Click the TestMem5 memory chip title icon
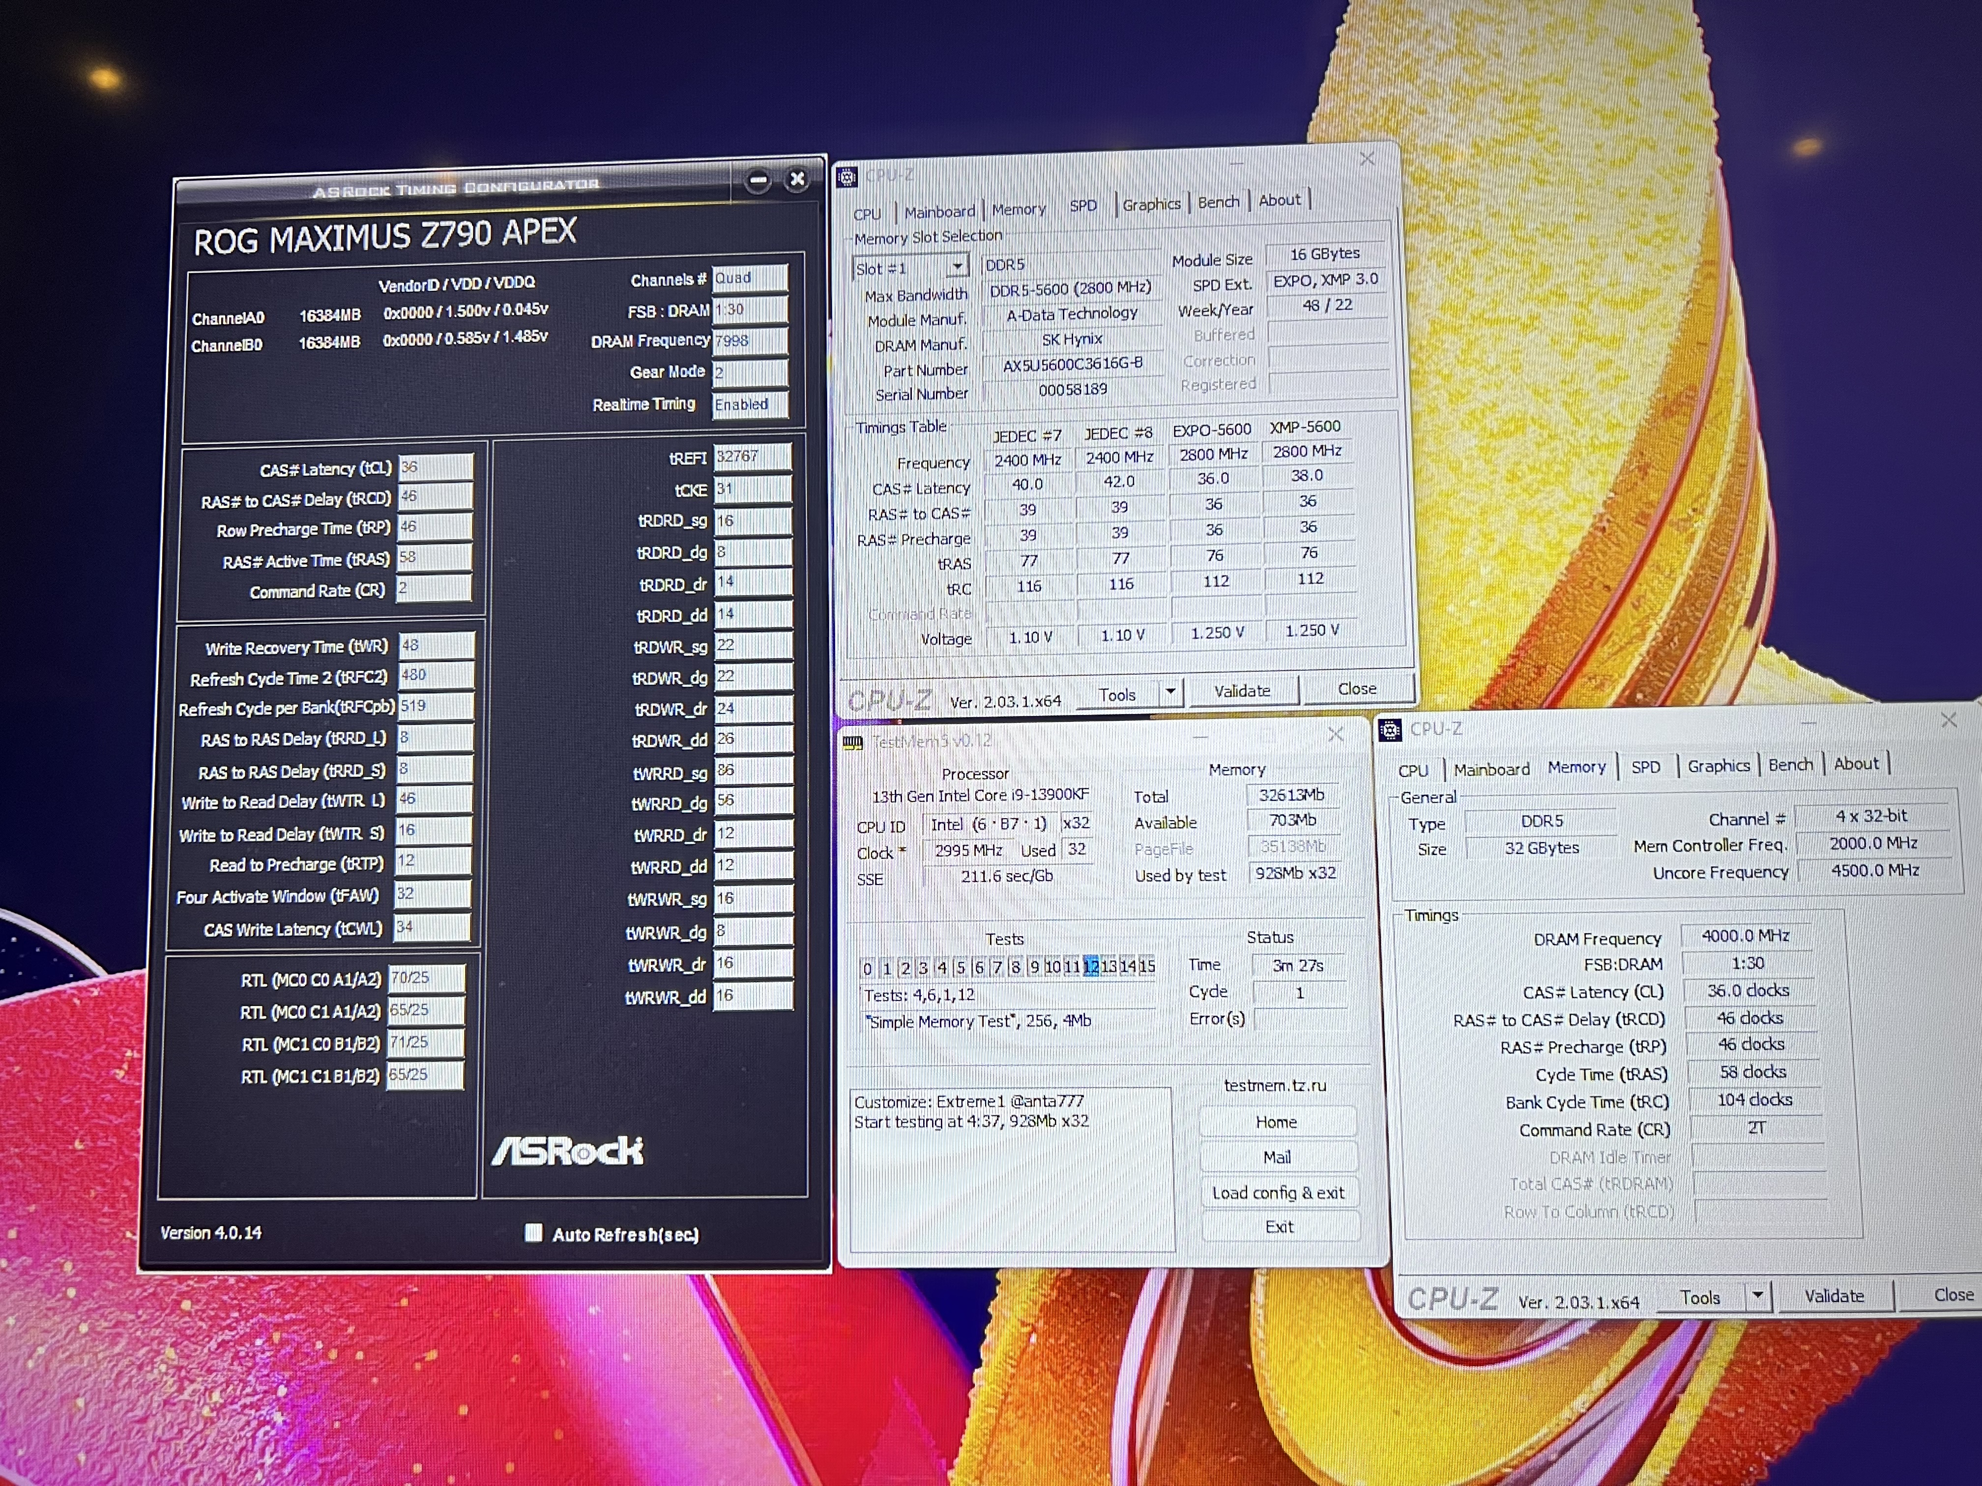 coord(853,743)
